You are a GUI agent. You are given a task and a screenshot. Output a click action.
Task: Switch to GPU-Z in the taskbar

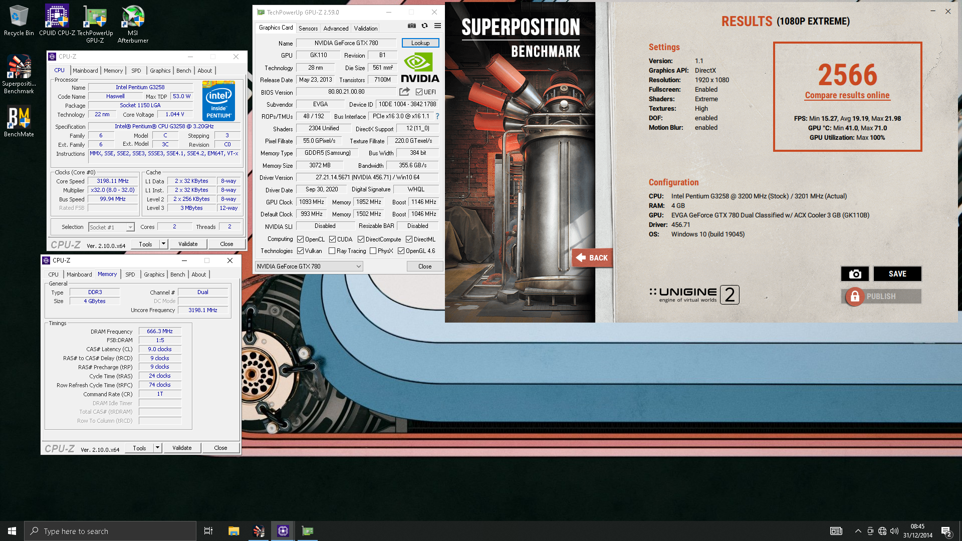pyautogui.click(x=308, y=531)
